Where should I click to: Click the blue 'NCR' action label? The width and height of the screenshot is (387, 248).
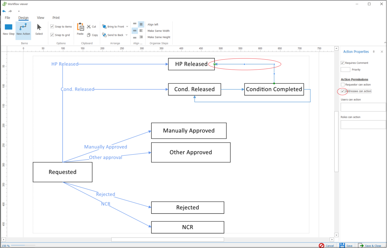[106, 204]
